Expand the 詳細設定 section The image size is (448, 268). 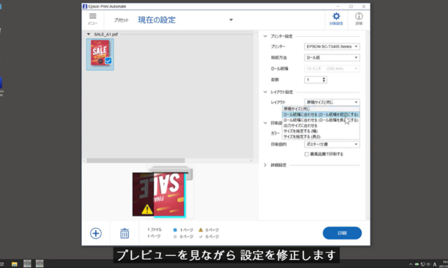click(265, 165)
